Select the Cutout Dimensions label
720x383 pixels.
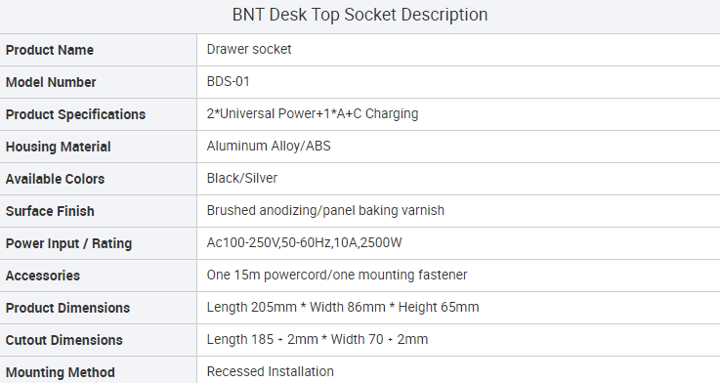pos(64,340)
